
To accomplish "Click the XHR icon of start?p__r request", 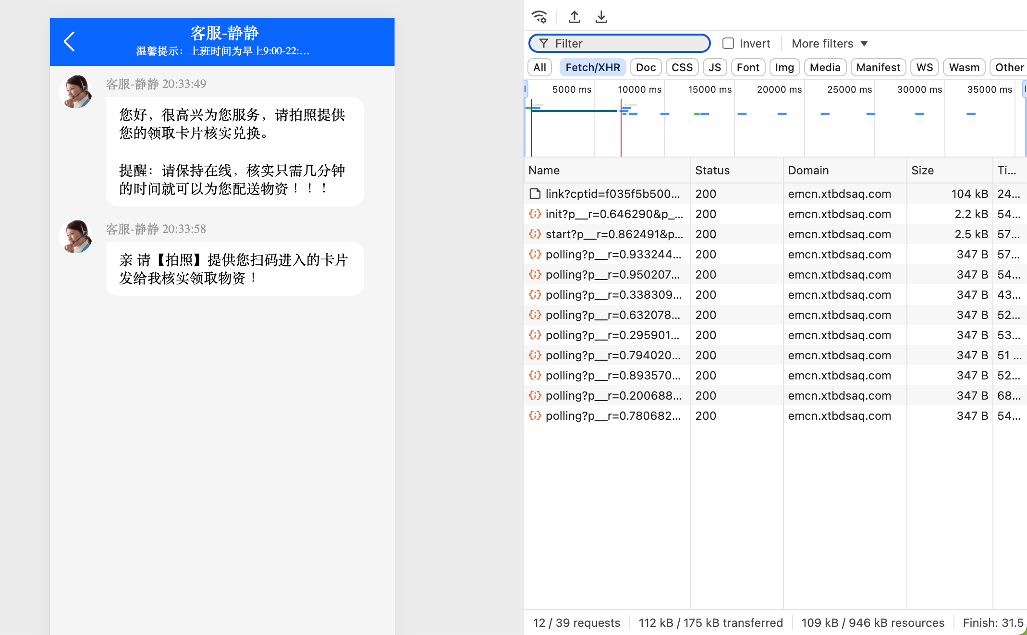I will click(535, 234).
